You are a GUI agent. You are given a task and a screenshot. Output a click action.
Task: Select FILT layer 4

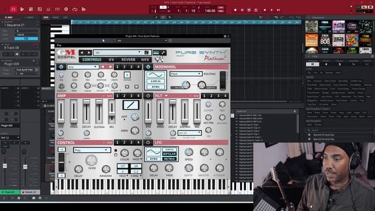(225, 96)
